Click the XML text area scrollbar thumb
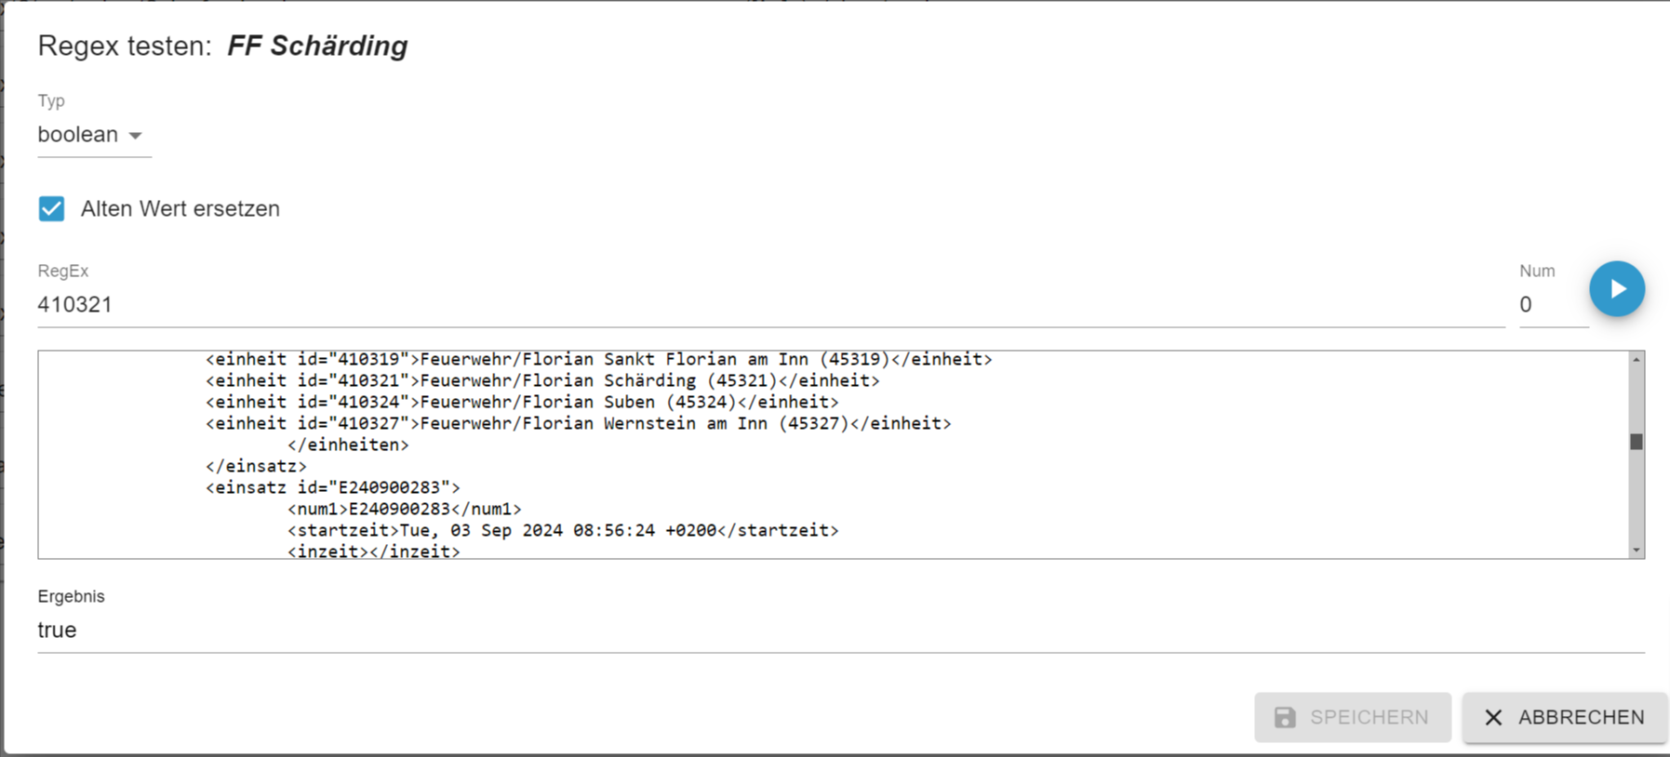This screenshot has width=1670, height=757. pyautogui.click(x=1637, y=442)
